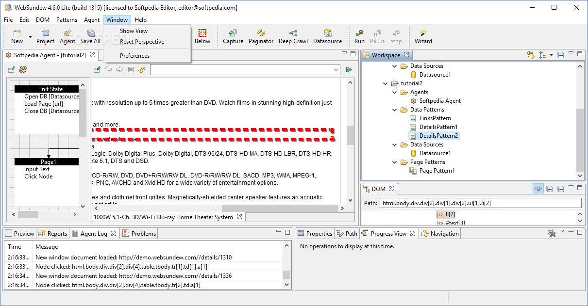
Task: Maximize the Workspace panel
Action: coord(580,54)
